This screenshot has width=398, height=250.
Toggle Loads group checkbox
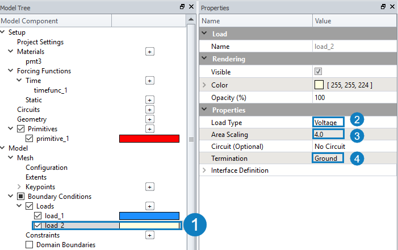tap(29, 206)
